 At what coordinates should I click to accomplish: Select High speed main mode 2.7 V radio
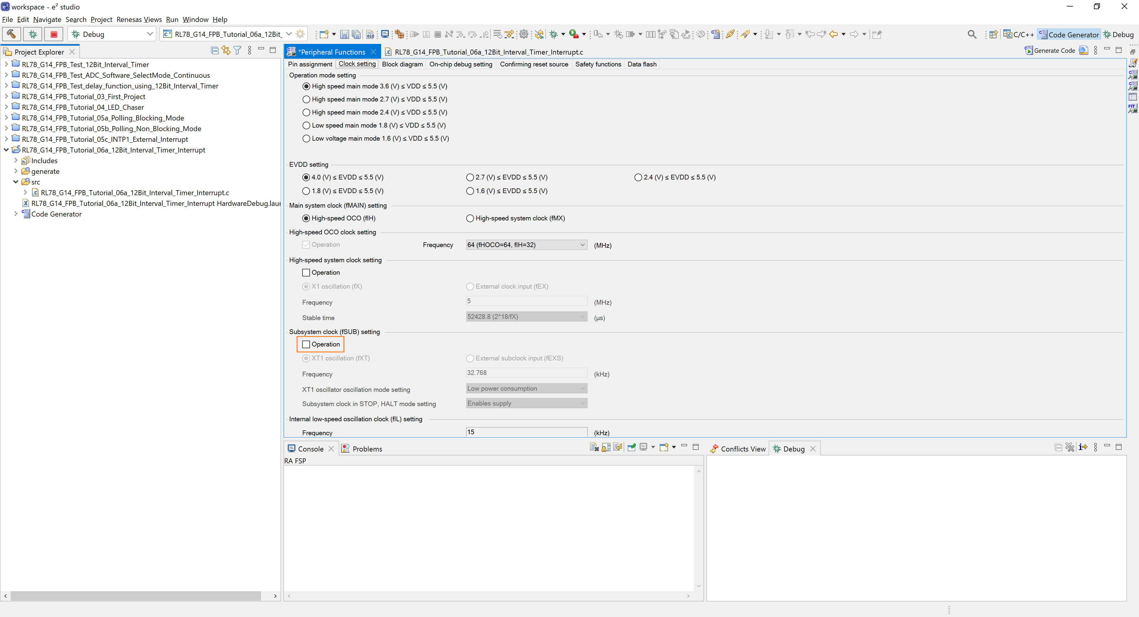[x=306, y=99]
